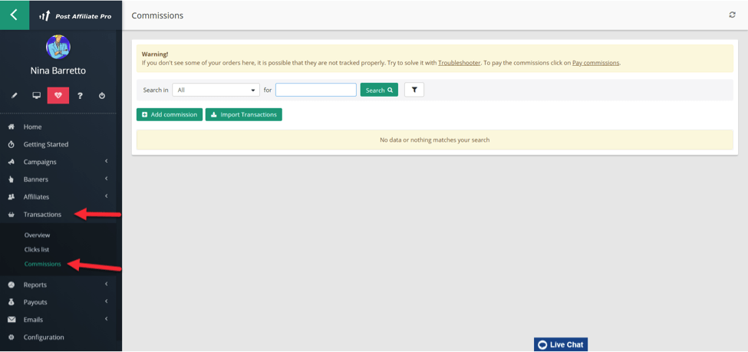Click "No data or nothing matches your search"

pos(434,140)
